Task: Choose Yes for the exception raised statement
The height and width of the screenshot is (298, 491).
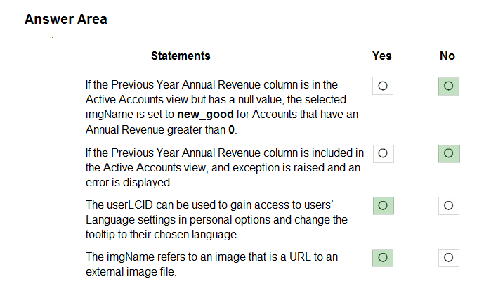Action: (383, 153)
